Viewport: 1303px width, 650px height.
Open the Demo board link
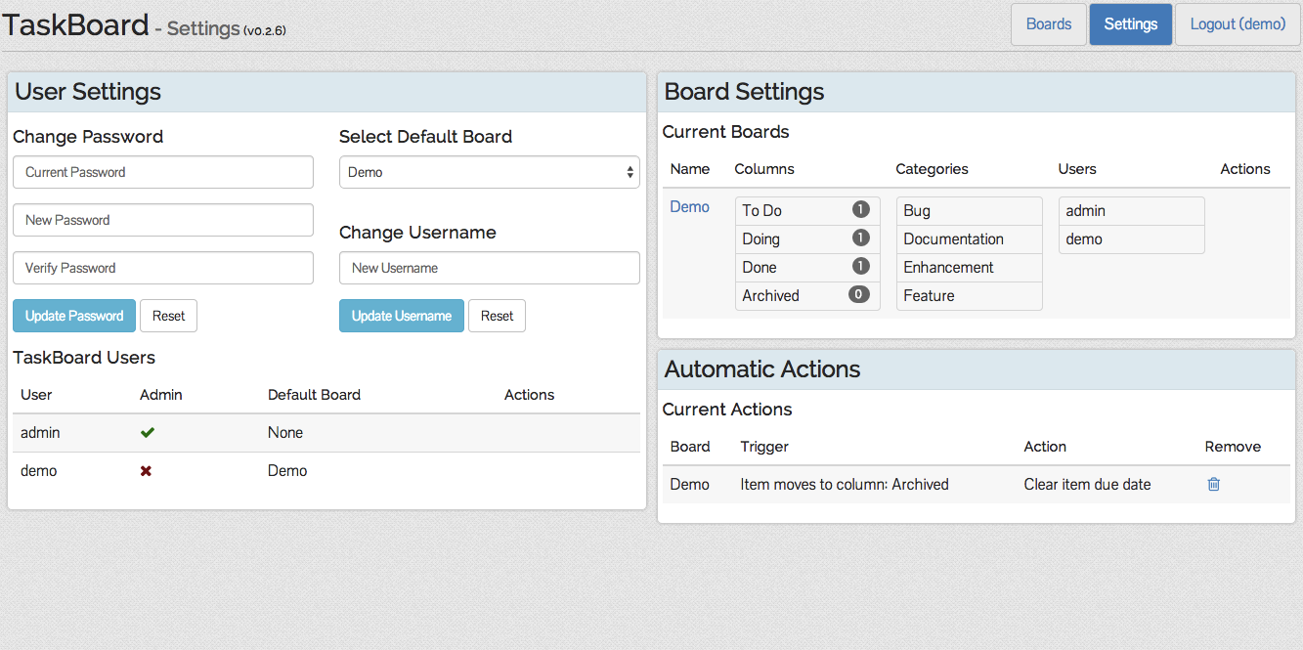(689, 207)
